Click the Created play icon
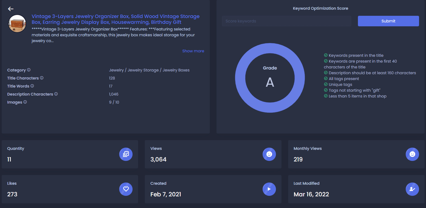 (x=269, y=189)
